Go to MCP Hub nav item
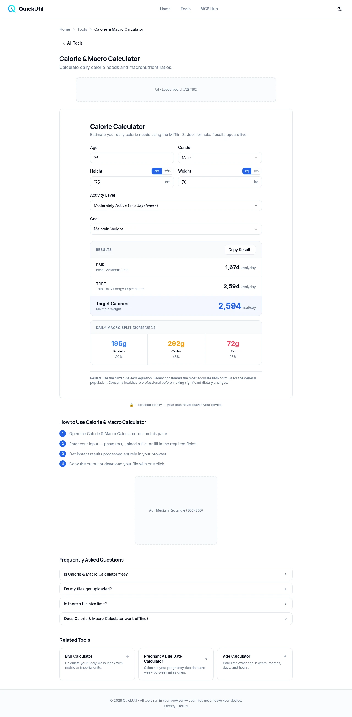Viewport: 352px width, 717px height. (209, 9)
